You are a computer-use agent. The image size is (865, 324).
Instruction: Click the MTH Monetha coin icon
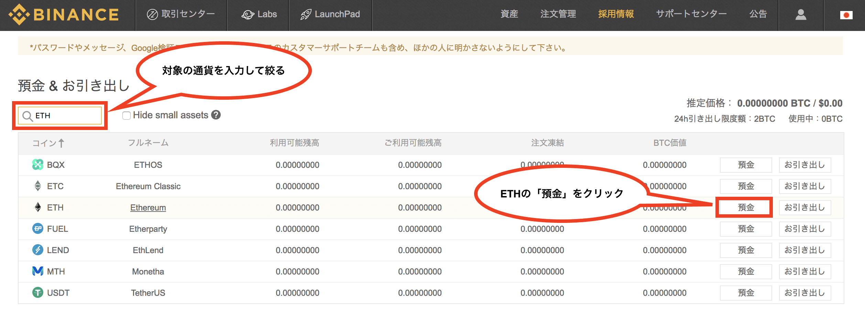pos(37,271)
